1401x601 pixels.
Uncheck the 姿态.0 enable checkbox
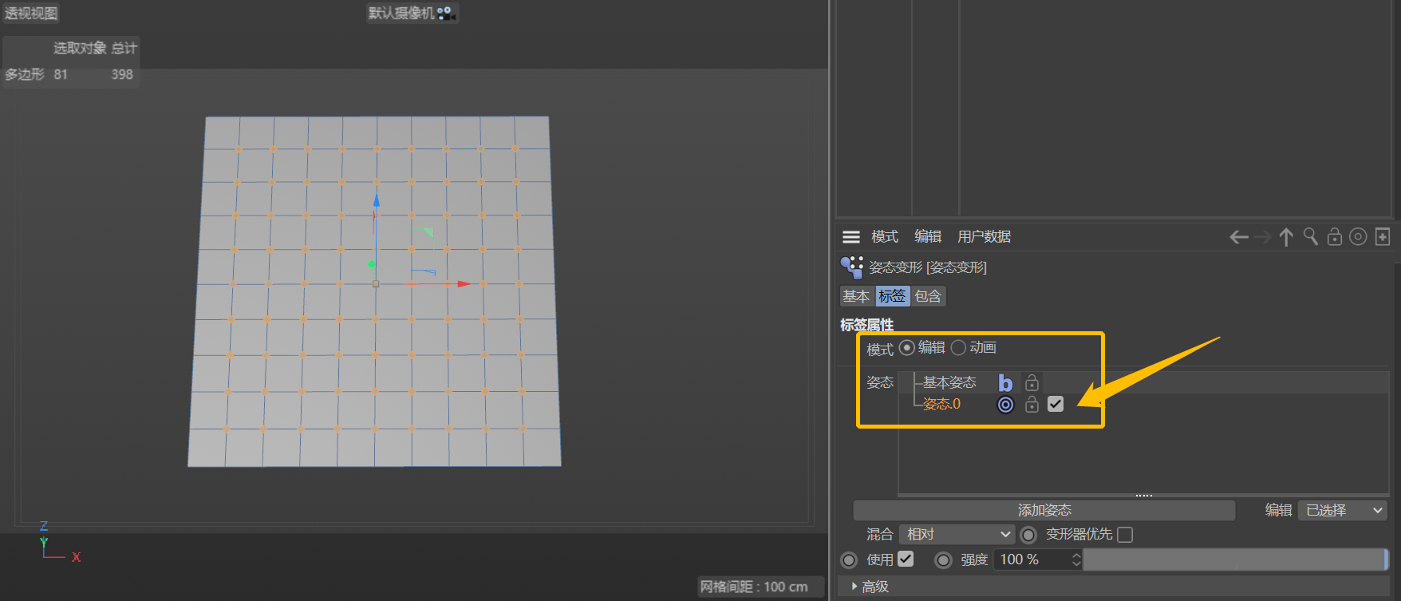pos(1056,404)
